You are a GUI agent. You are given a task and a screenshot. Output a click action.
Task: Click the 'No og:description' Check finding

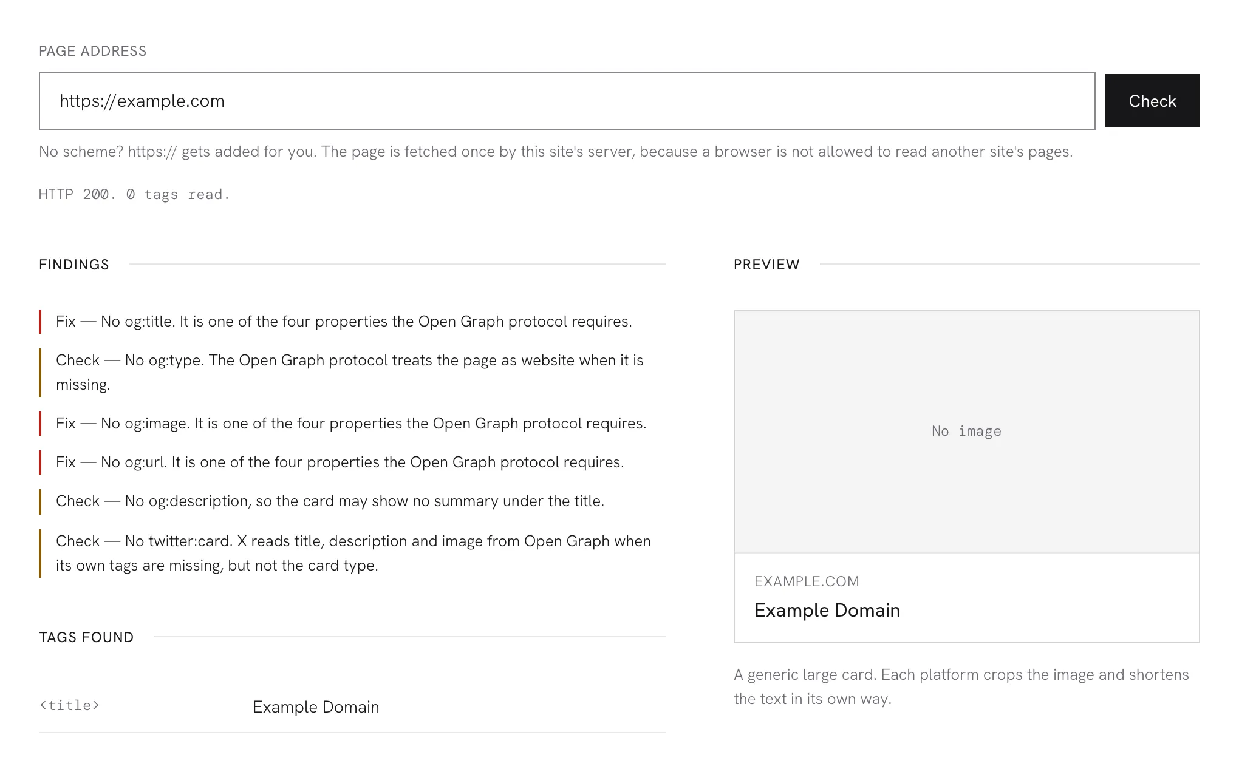coord(352,501)
